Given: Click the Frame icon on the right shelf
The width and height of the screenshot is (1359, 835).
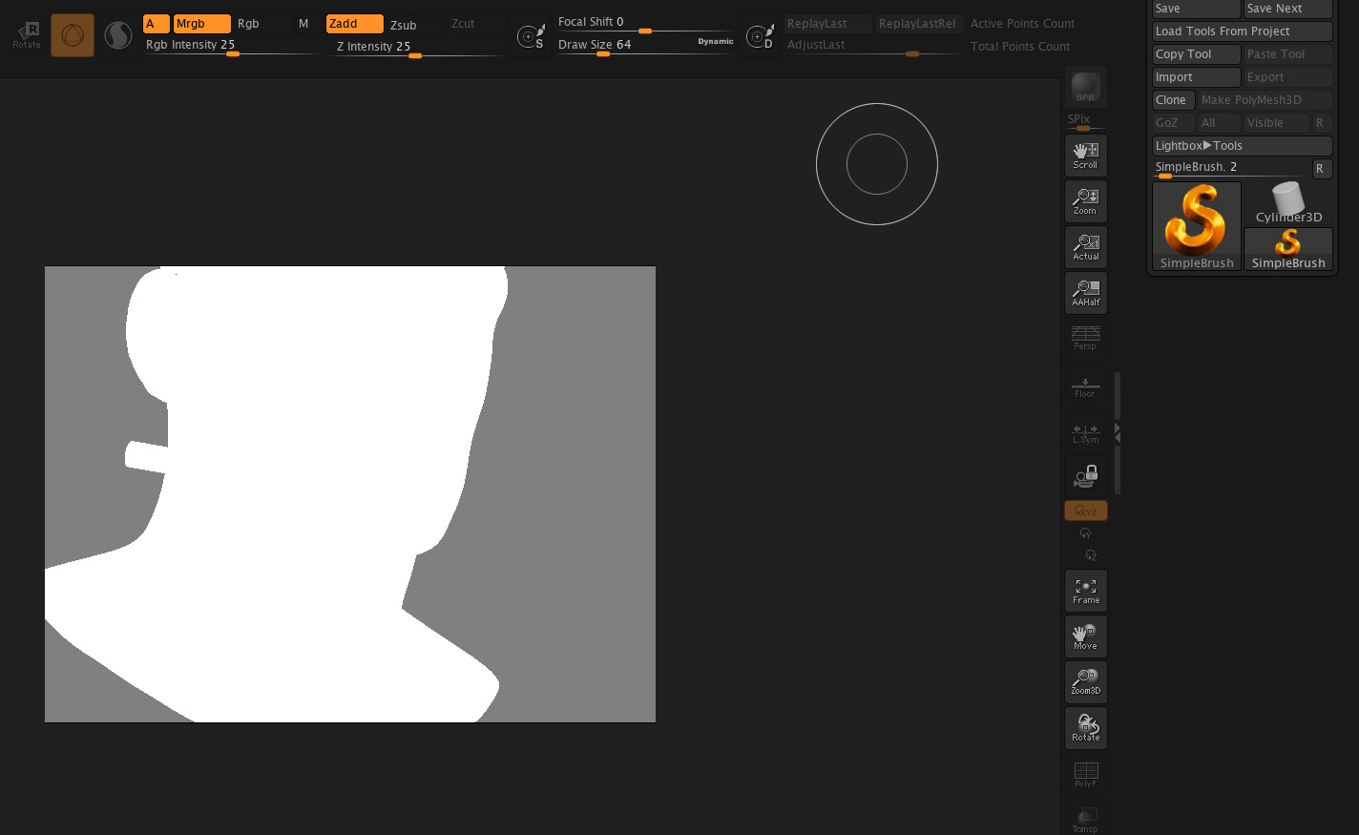Looking at the screenshot, I should pyautogui.click(x=1085, y=590).
